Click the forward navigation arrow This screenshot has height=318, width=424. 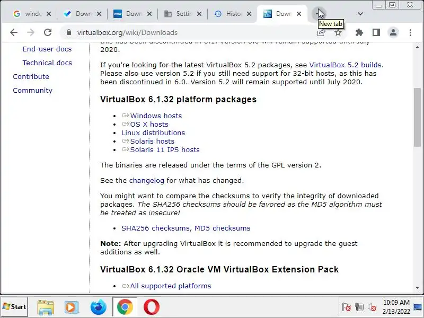31,32
